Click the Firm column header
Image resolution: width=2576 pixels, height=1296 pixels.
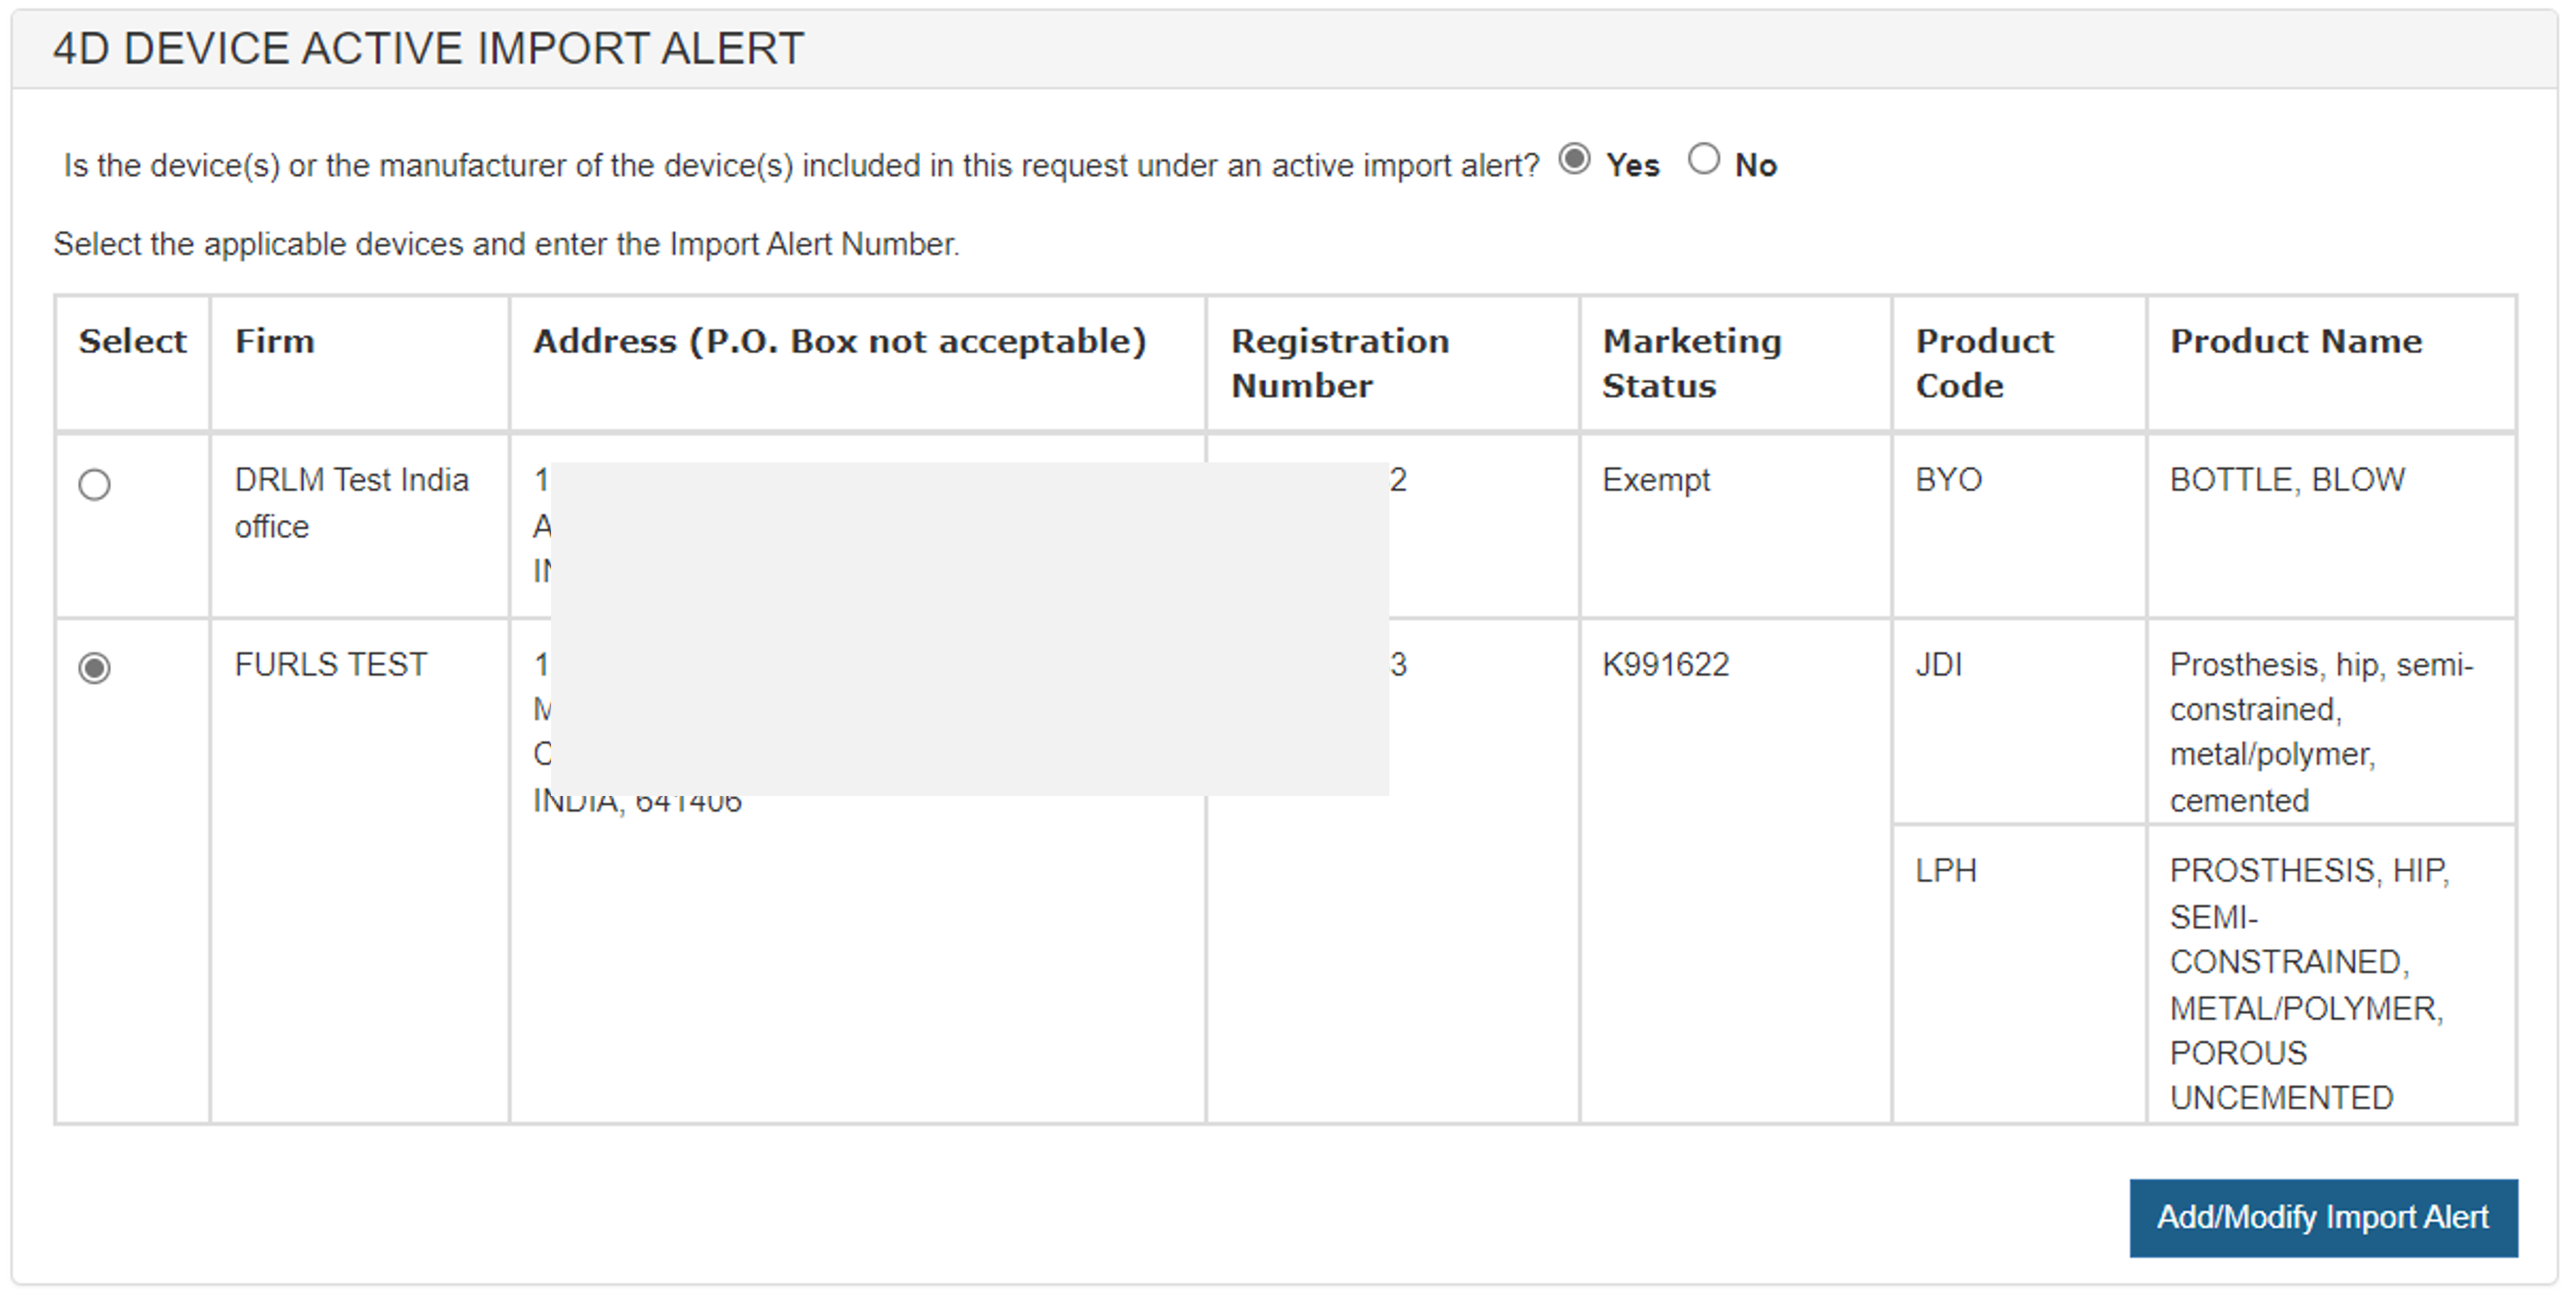pos(275,341)
